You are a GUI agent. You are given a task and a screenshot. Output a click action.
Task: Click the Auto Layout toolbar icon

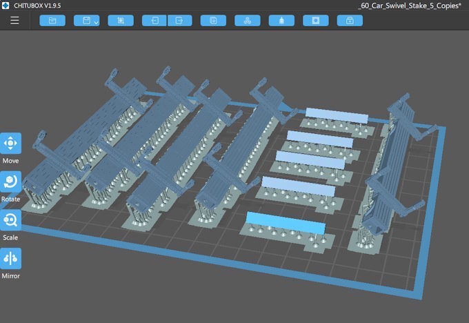pyautogui.click(x=248, y=21)
